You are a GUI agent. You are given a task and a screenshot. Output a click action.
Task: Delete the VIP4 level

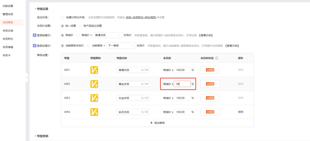coord(241,112)
